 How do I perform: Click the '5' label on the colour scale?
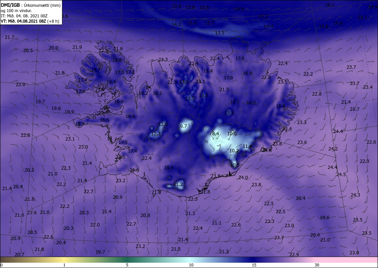(x=127, y=265)
